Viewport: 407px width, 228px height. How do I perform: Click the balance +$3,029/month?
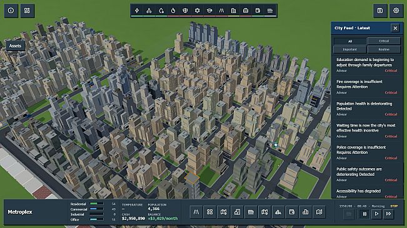click(163, 219)
